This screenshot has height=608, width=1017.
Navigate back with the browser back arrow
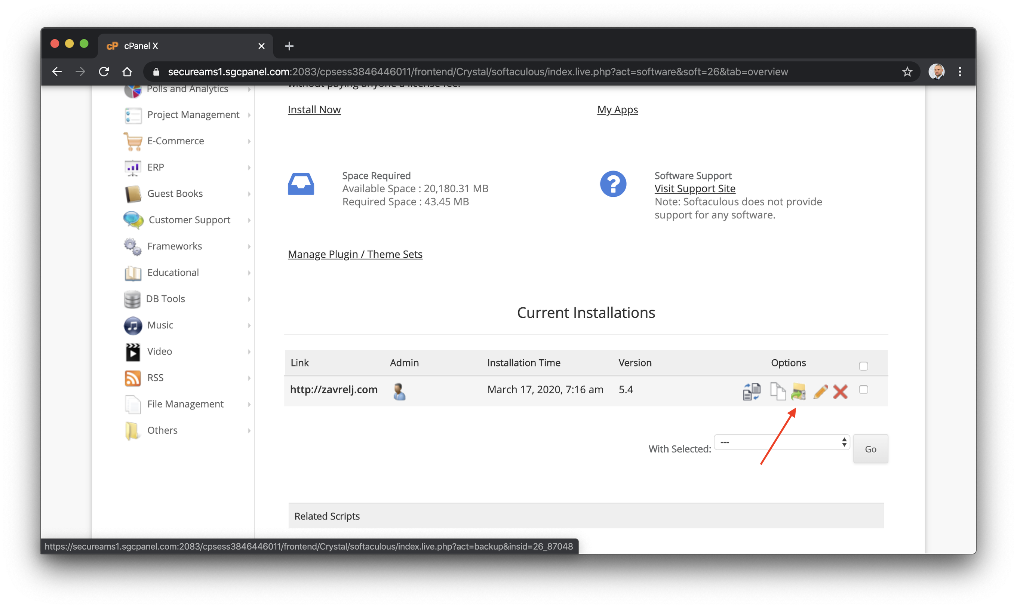tap(57, 72)
